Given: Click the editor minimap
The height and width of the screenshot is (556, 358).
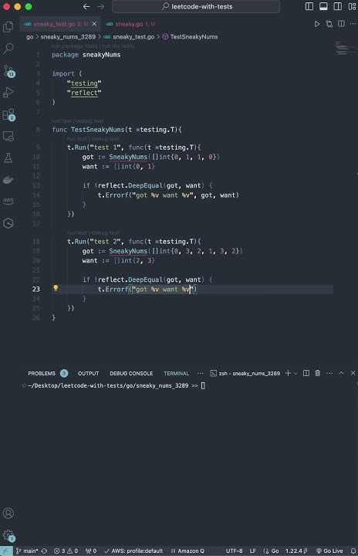Looking at the screenshot, I should click(345, 48).
